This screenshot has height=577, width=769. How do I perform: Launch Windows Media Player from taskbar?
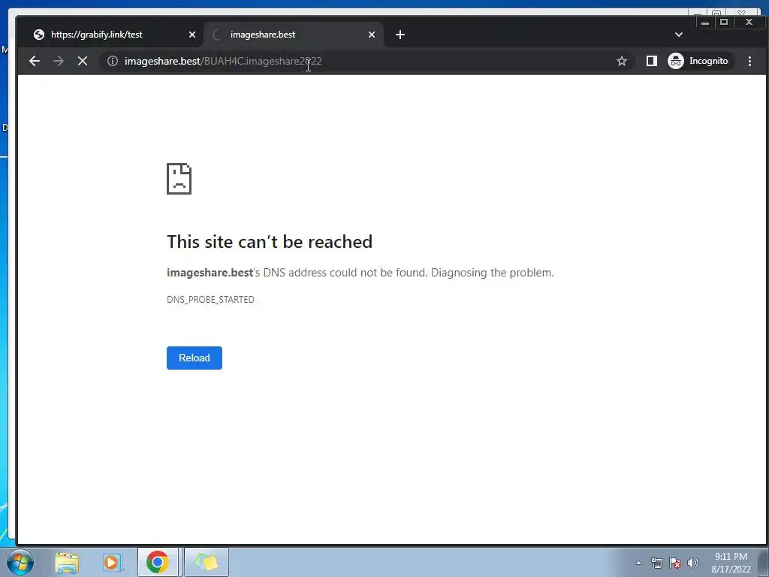pos(113,562)
